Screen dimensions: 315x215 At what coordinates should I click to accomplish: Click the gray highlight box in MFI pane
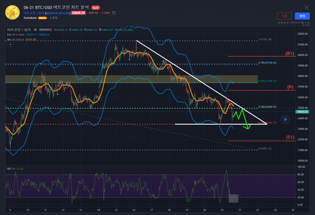pyautogui.click(x=233, y=199)
